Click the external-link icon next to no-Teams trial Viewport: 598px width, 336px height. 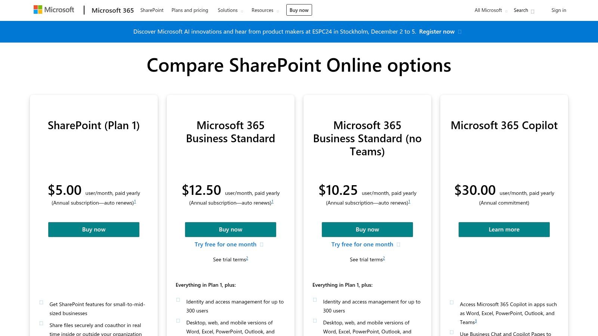tap(399, 244)
